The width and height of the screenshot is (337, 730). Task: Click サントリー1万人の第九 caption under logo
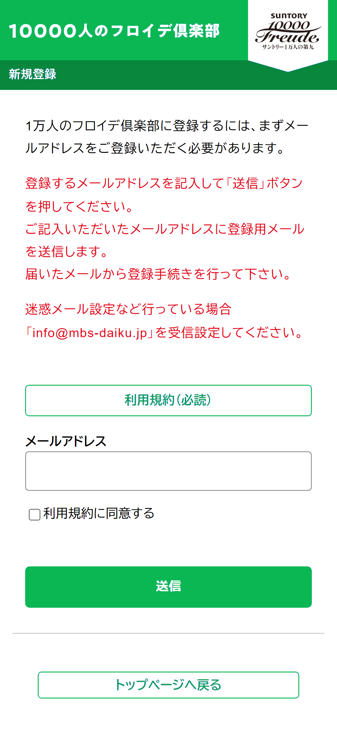[288, 47]
